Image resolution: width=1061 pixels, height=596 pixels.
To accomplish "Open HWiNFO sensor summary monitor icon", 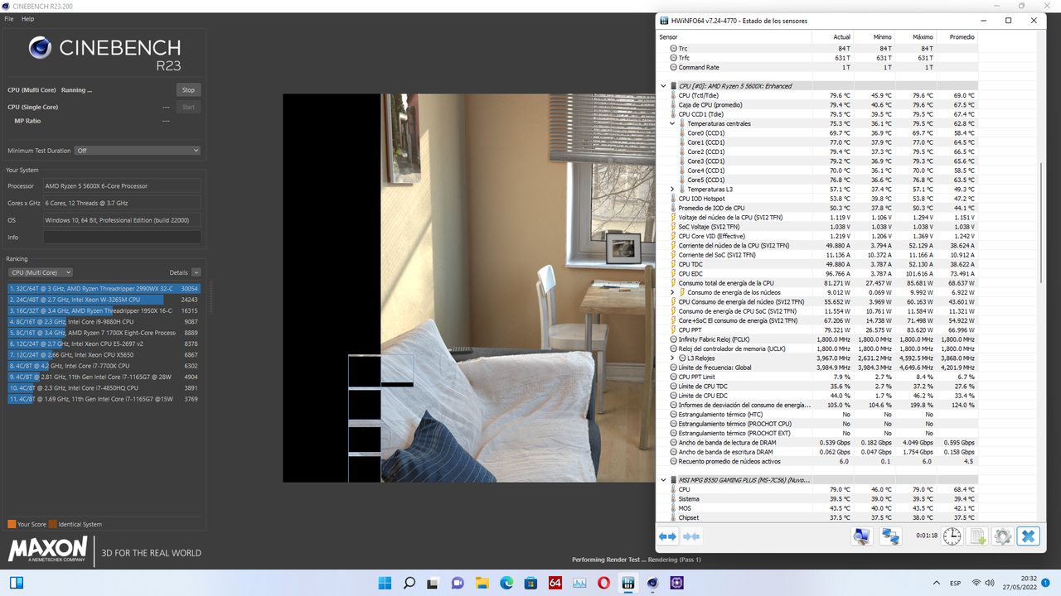I will (862, 536).
